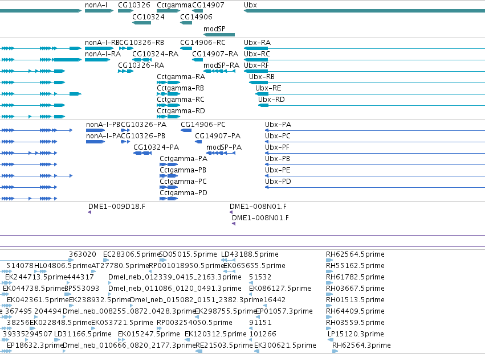Viewport: 485px width, 354px height.
Task: Select the CG10324 gene label
Action: 149,17
